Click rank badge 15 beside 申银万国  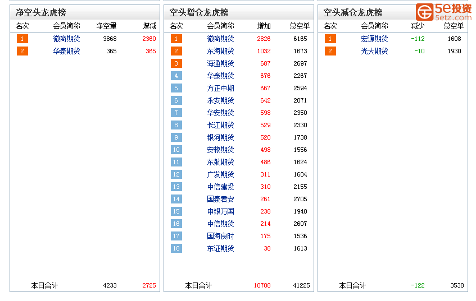(x=176, y=211)
